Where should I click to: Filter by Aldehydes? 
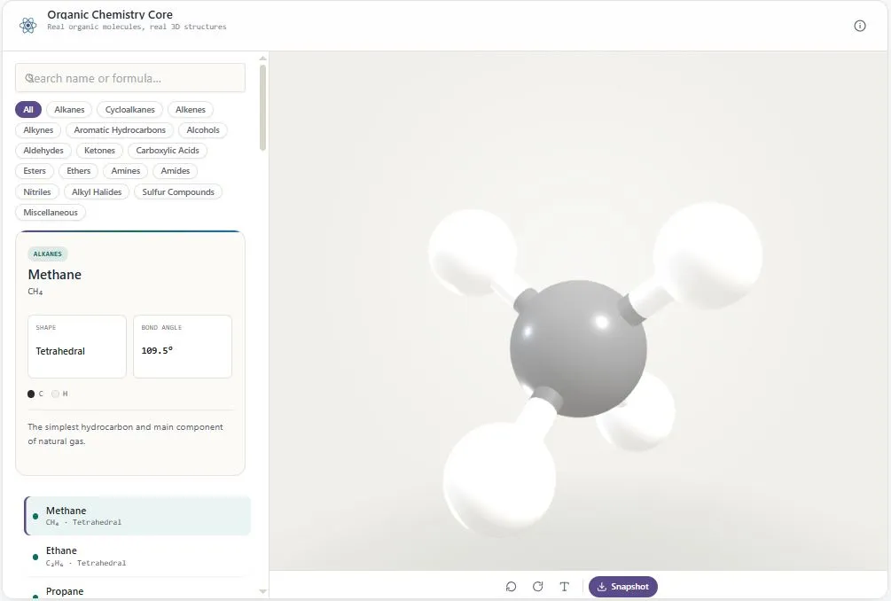(43, 151)
